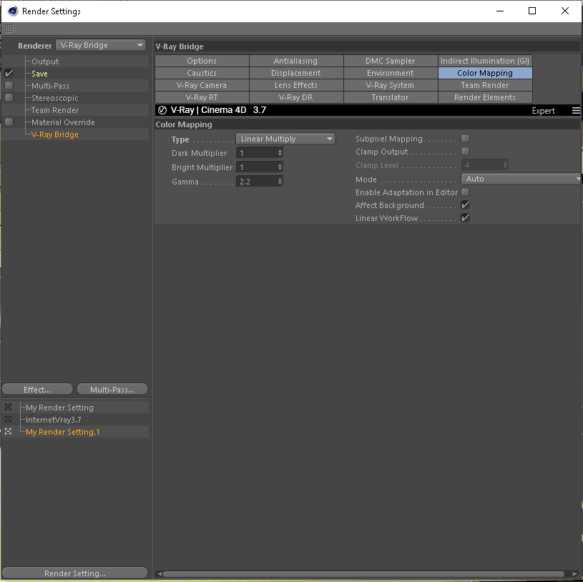Open the Renderer dropdown showing V-Ray Bridge

pyautogui.click(x=101, y=45)
